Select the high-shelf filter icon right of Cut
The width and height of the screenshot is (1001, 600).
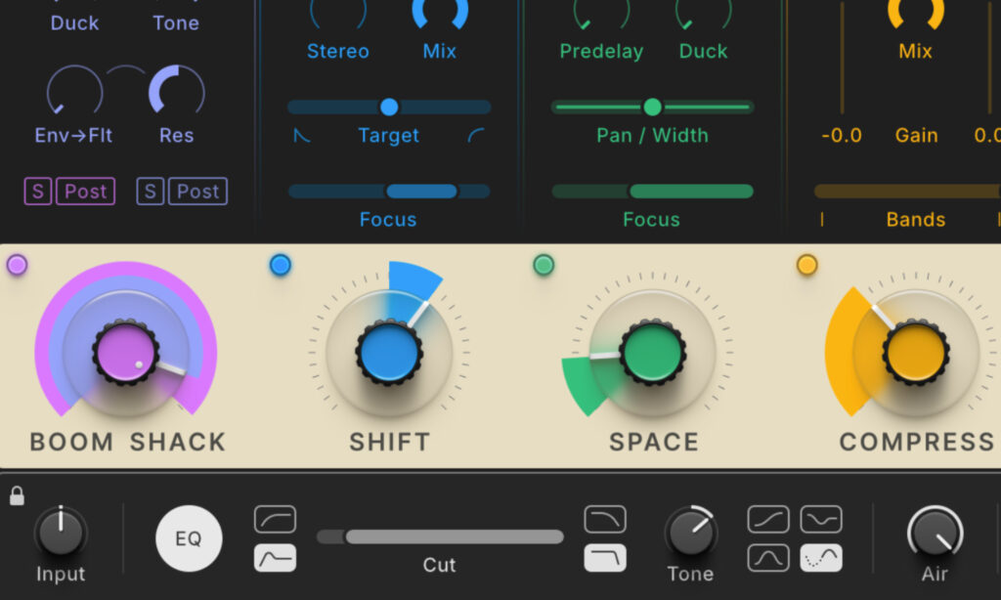604,519
